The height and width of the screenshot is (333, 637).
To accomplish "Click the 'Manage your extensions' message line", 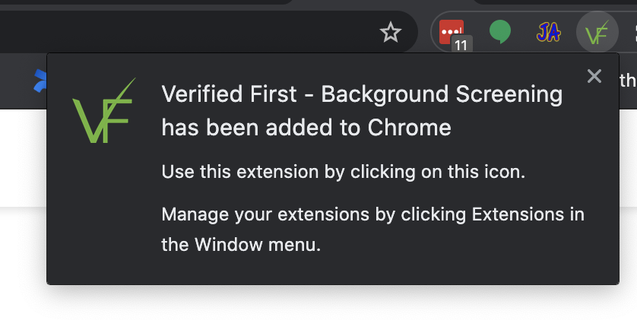I will [x=372, y=214].
